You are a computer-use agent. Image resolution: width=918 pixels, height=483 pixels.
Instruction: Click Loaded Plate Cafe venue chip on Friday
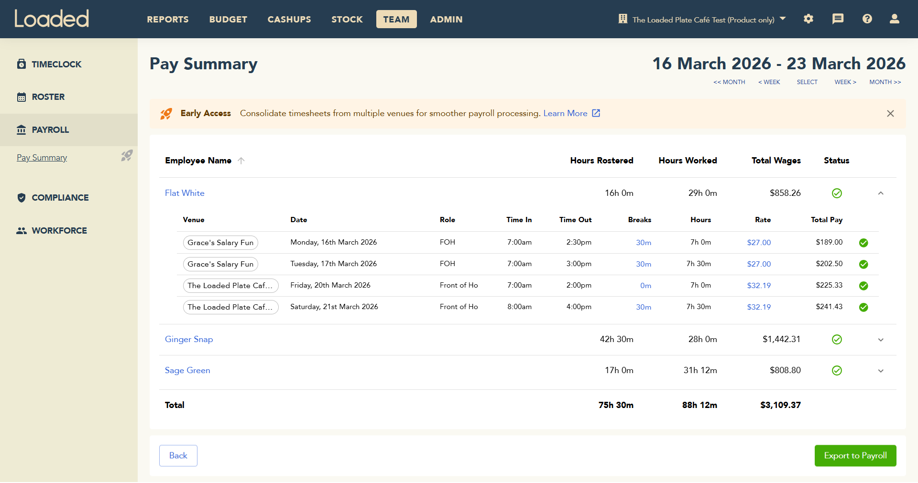pos(230,286)
